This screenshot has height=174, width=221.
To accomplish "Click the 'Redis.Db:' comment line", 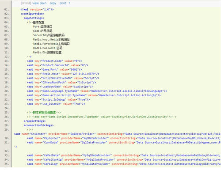I will [x=47, y=52].
